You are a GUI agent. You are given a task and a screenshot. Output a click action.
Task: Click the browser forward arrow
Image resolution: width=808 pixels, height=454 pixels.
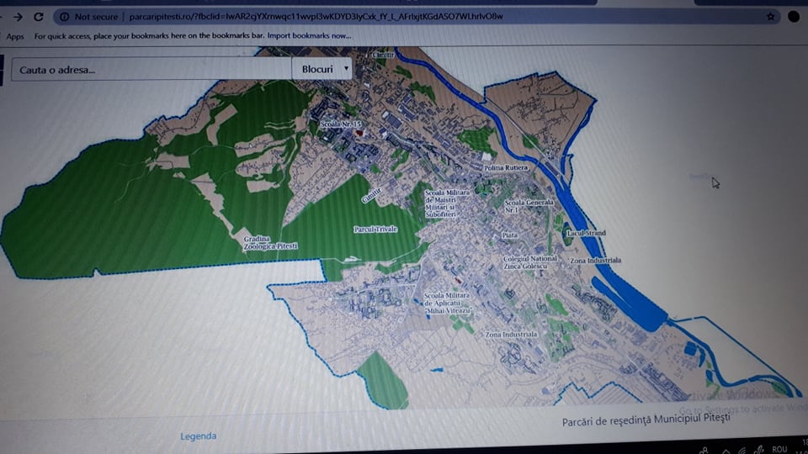tap(18, 17)
